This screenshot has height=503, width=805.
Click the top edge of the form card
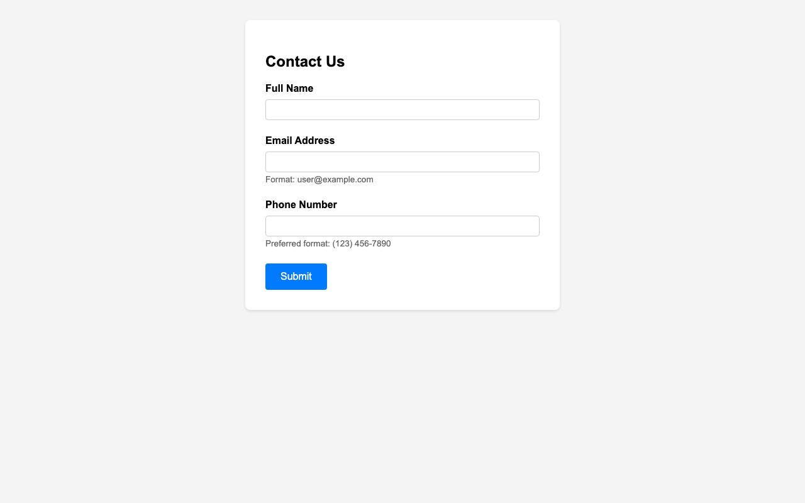pos(402,21)
